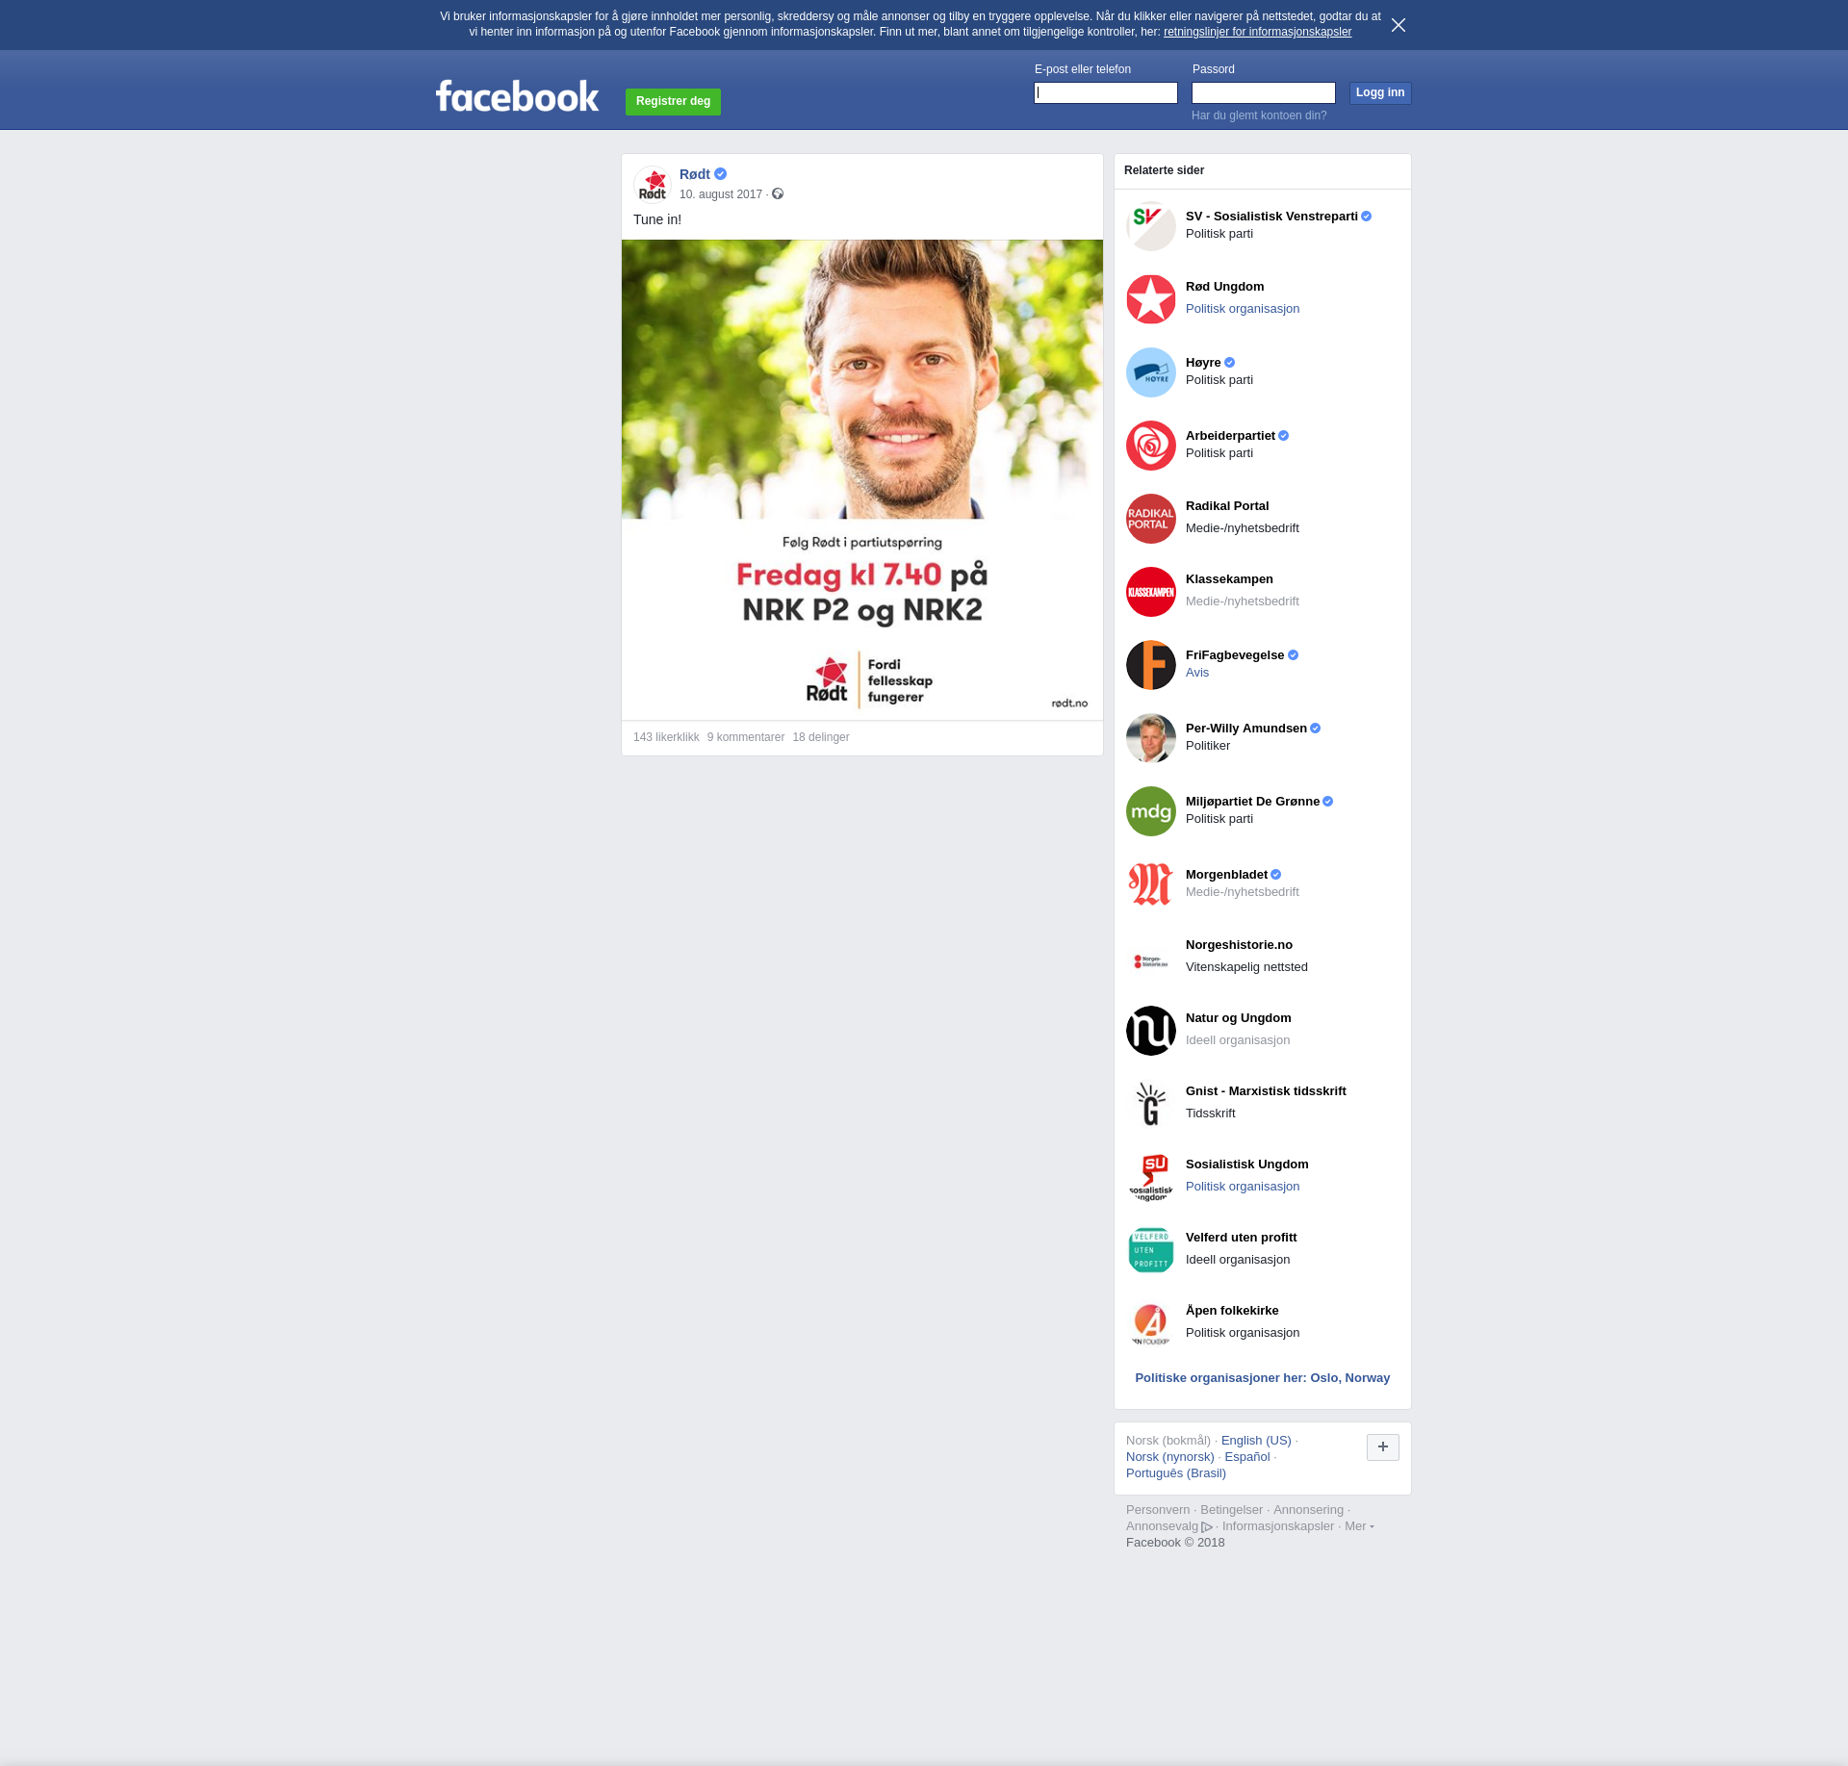Screen dimensions: 1848x1766
Task: Click 143 likerklikk count
Action: pyautogui.click(x=666, y=737)
